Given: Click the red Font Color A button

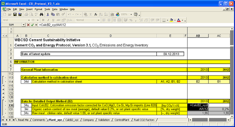Looking at the screenshot, I should pyautogui.click(x=179, y=20).
